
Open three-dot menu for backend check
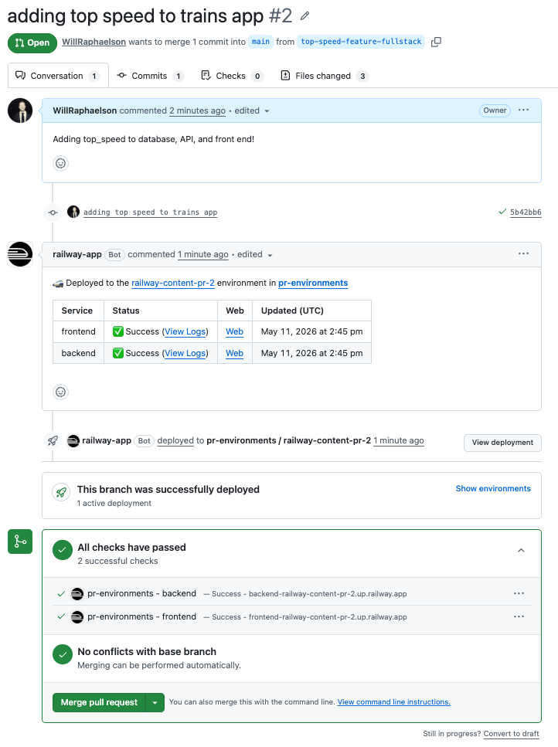point(519,593)
